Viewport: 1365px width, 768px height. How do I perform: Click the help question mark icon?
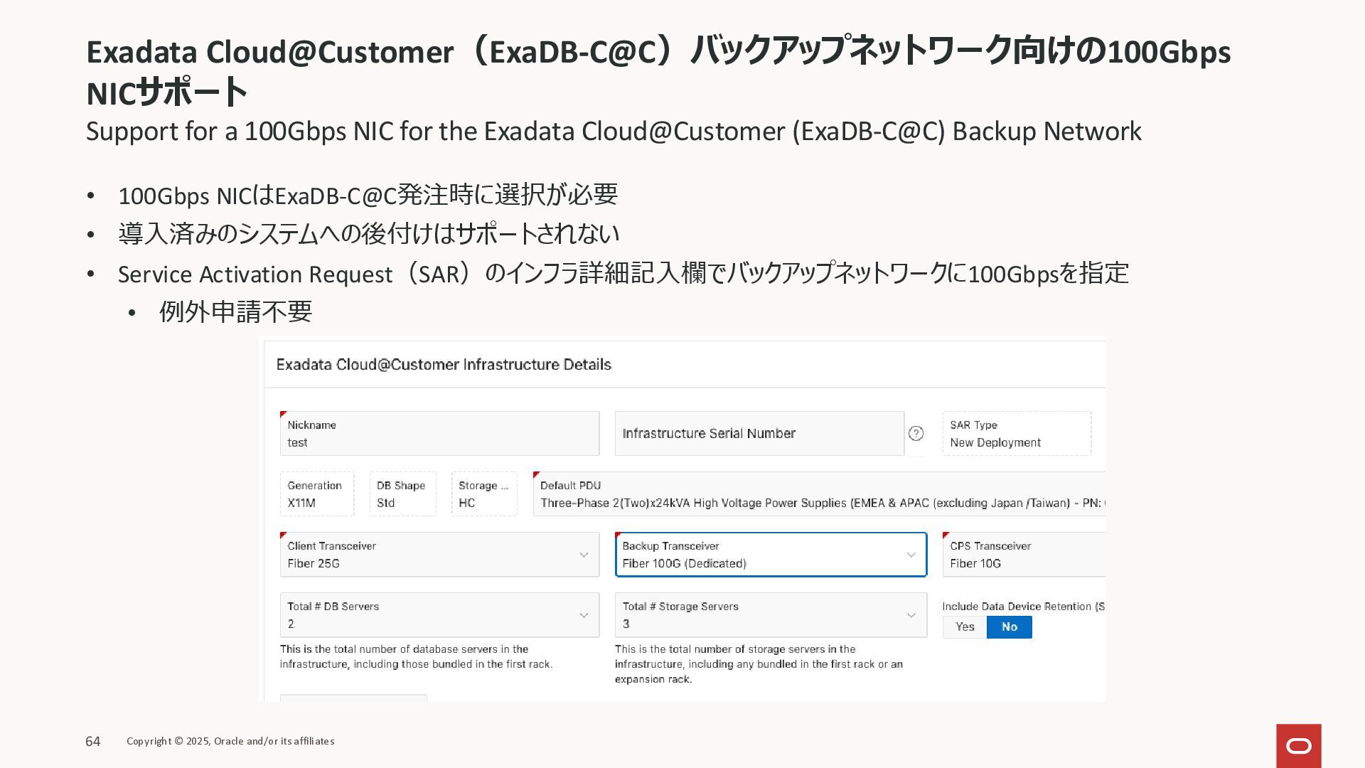click(916, 433)
